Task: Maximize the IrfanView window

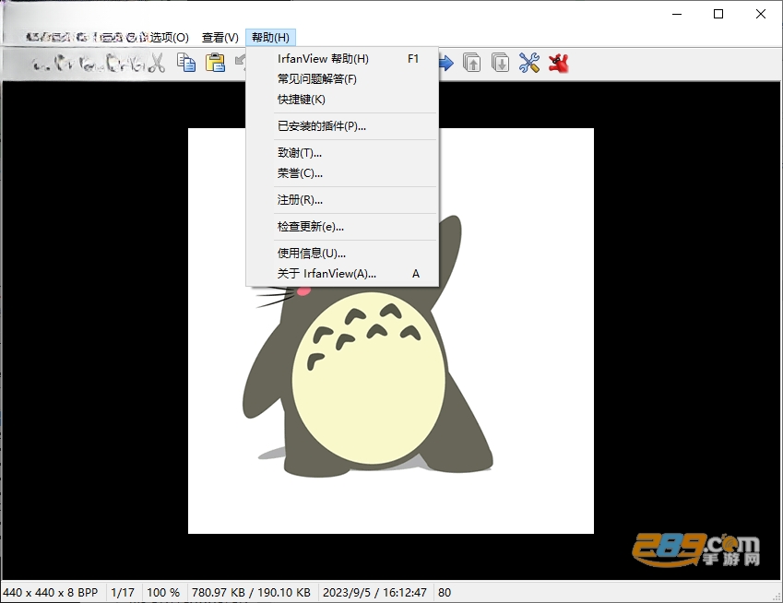Action: point(718,14)
